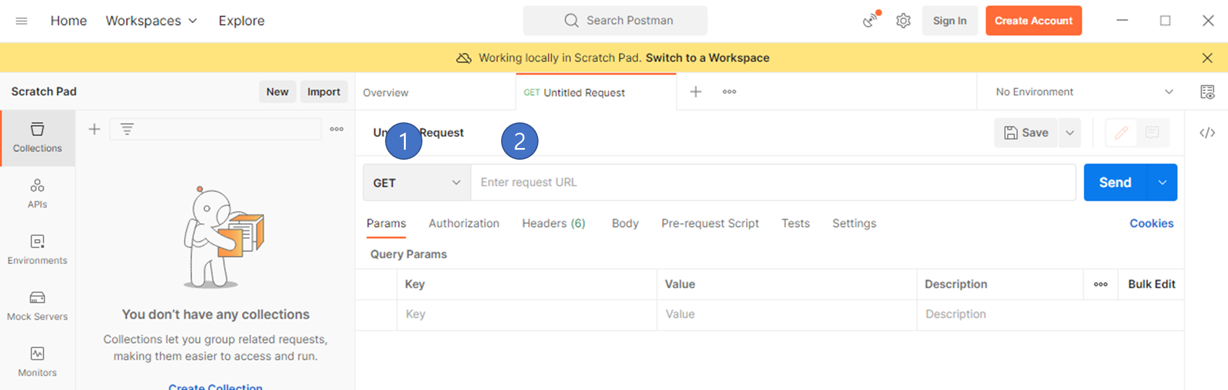1228x390 pixels.
Task: Click the pencil edit icon
Action: [x=1121, y=133]
